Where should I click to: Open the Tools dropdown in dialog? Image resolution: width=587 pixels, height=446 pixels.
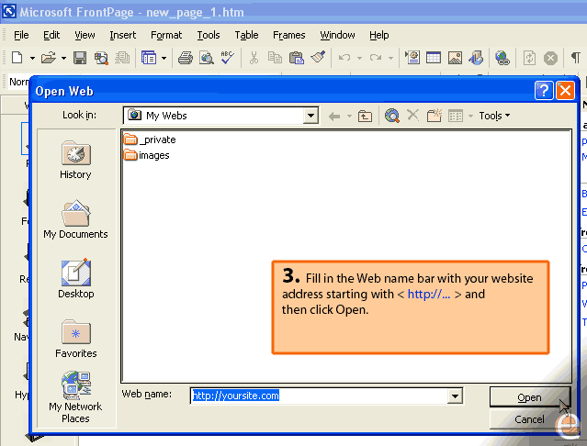tap(494, 116)
